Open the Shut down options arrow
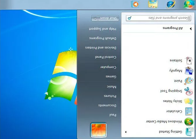This screenshot has height=139, width=196. 95,18
